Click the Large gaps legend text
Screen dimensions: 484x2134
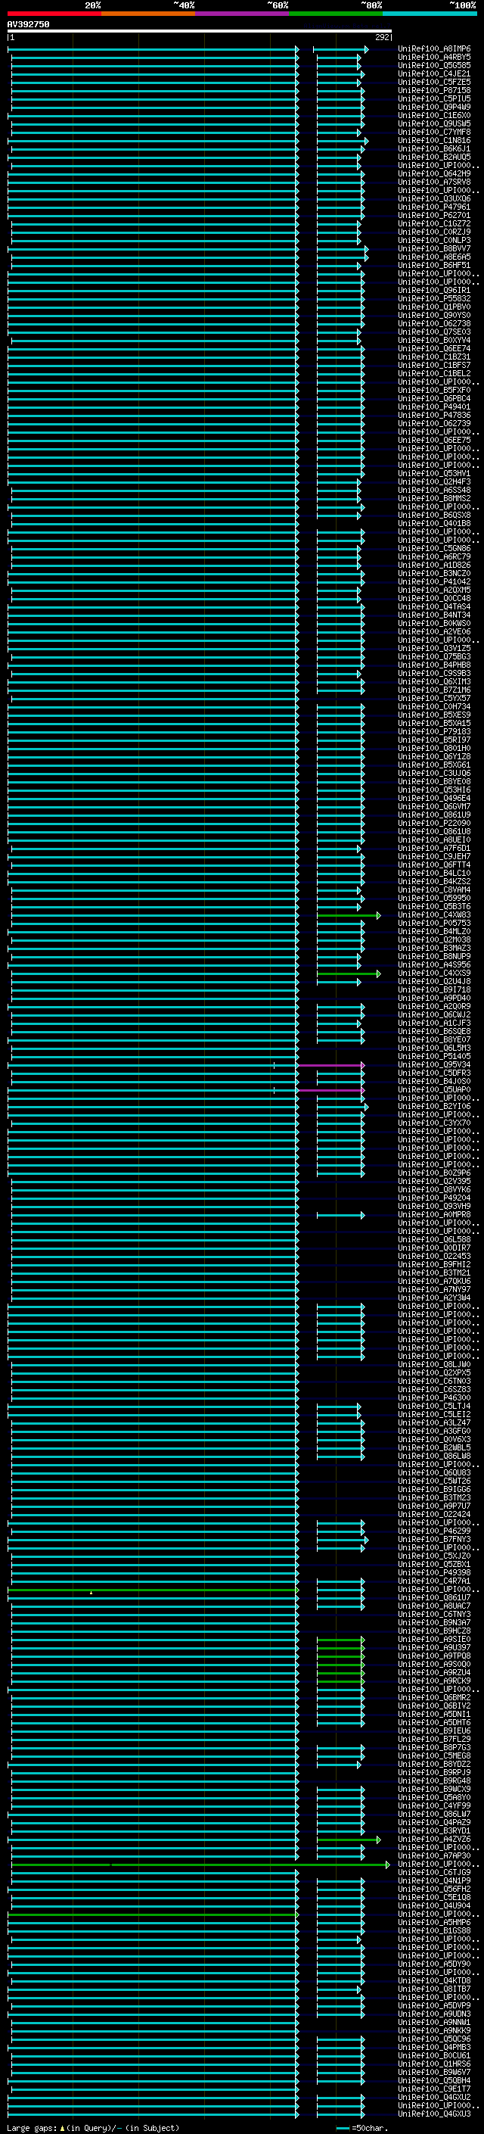tap(93, 2128)
